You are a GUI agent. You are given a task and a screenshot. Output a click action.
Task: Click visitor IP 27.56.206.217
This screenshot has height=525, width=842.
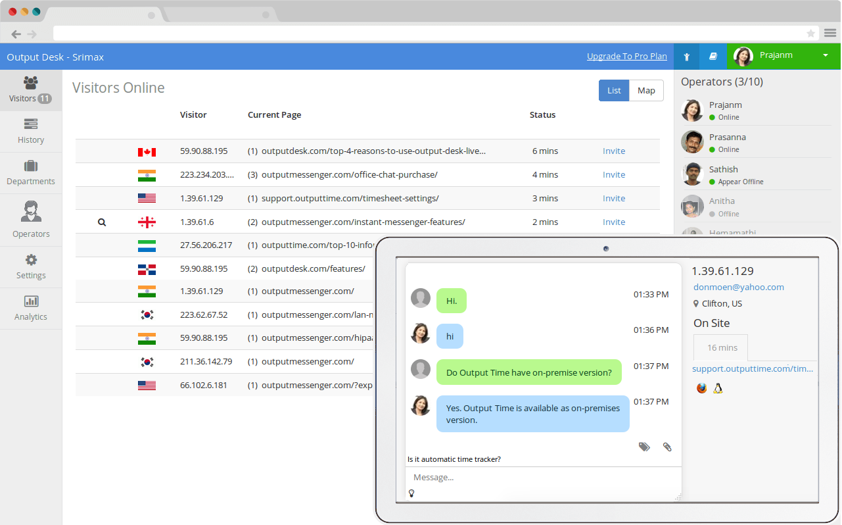coord(206,245)
